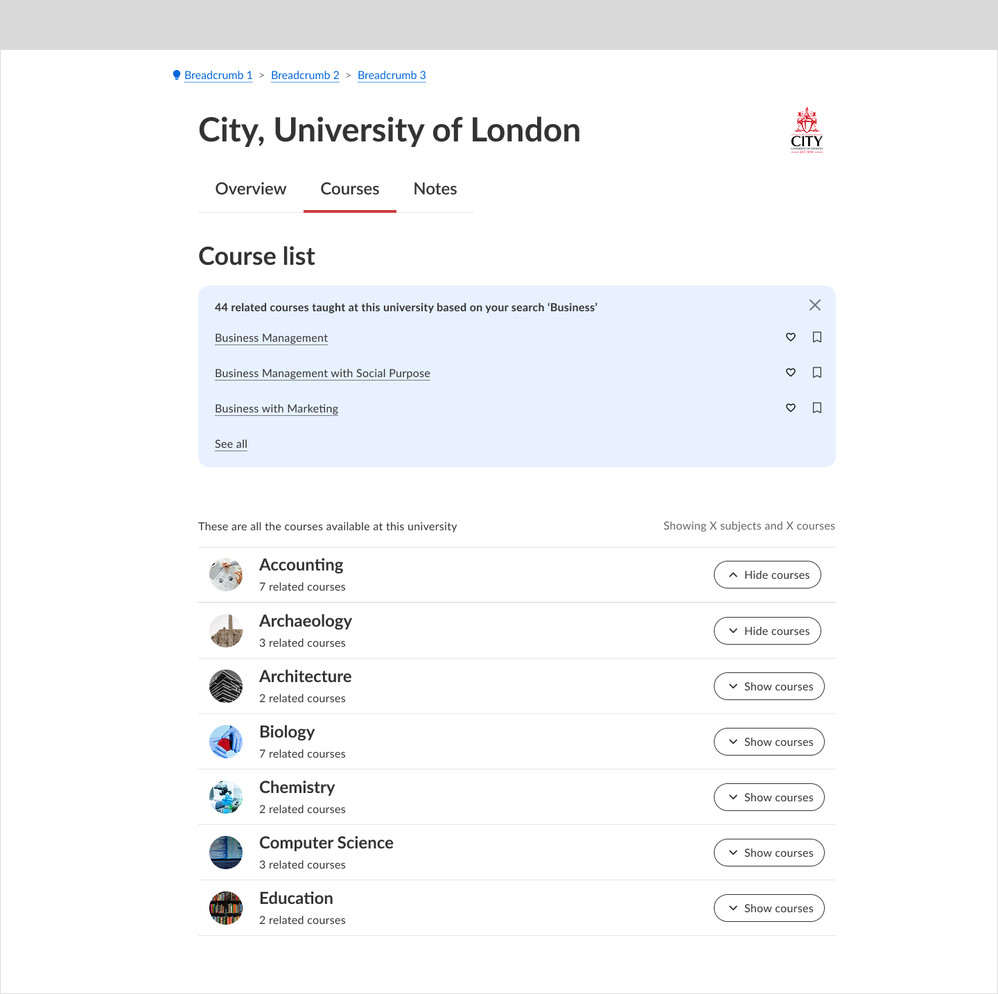998x994 pixels.
Task: Click the Education subject thumbnail
Action: [226, 908]
